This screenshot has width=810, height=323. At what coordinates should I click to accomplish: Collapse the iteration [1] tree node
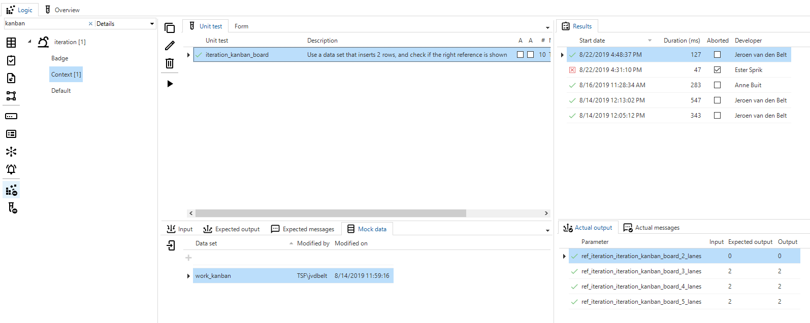pyautogui.click(x=29, y=42)
